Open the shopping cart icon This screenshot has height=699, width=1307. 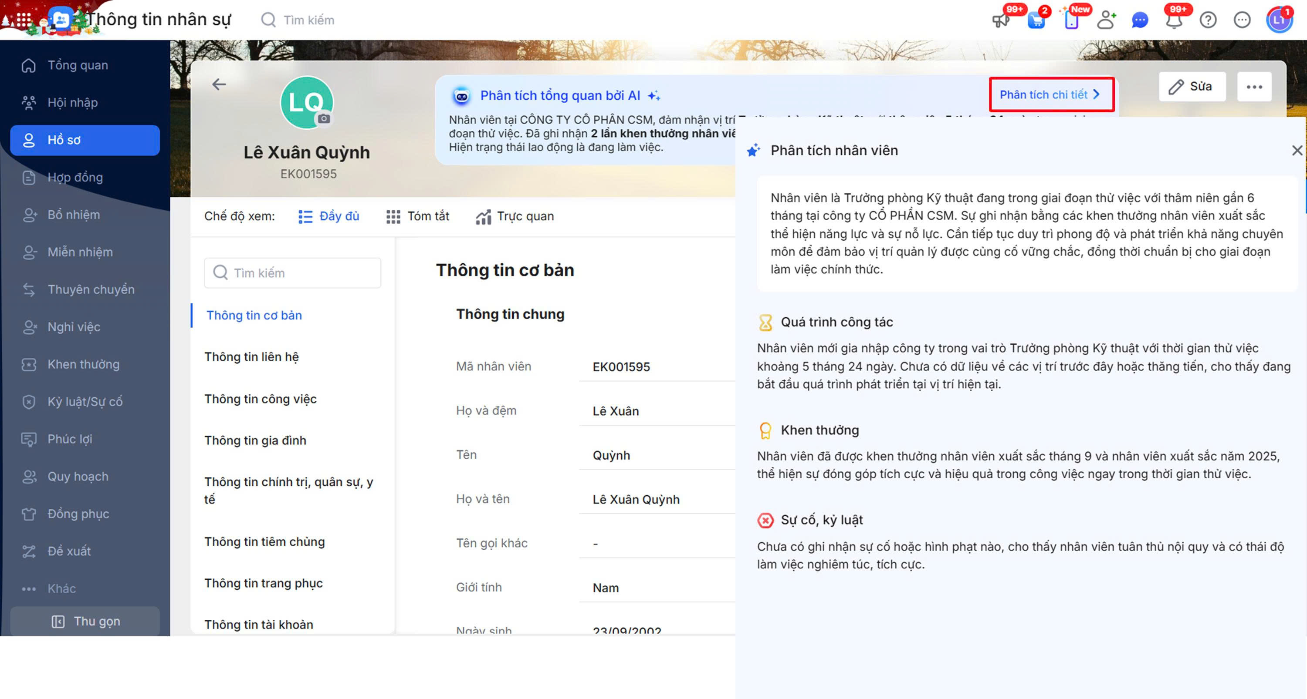coord(1036,20)
